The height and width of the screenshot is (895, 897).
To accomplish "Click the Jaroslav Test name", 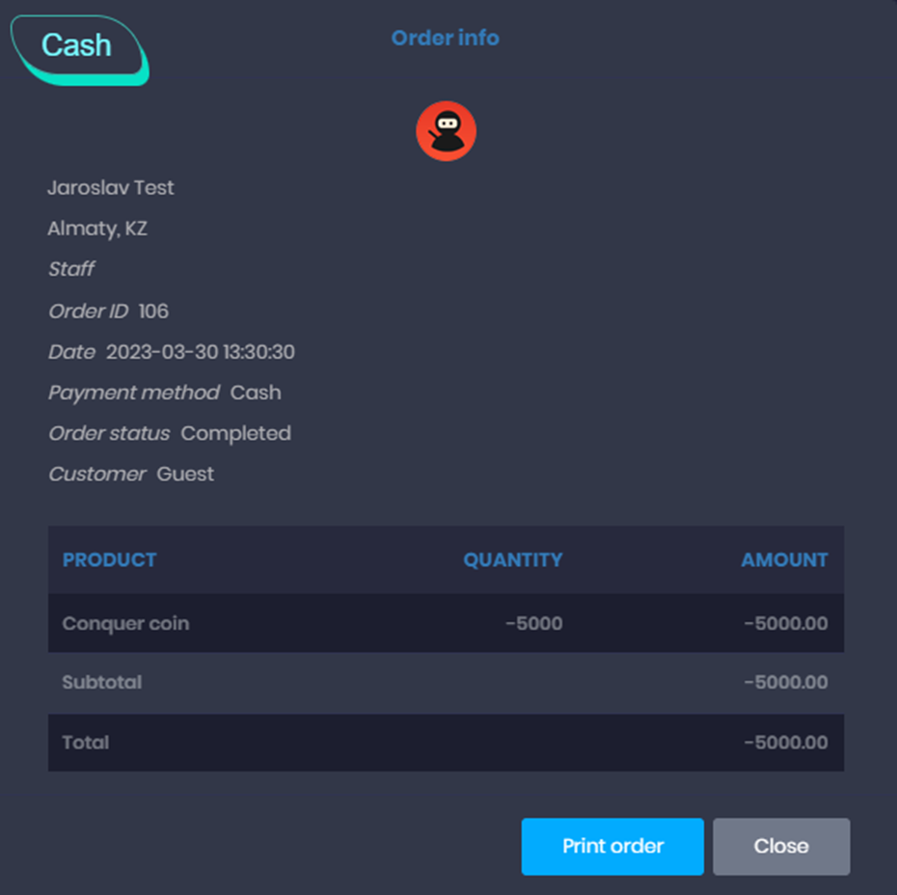I will click(x=110, y=187).
